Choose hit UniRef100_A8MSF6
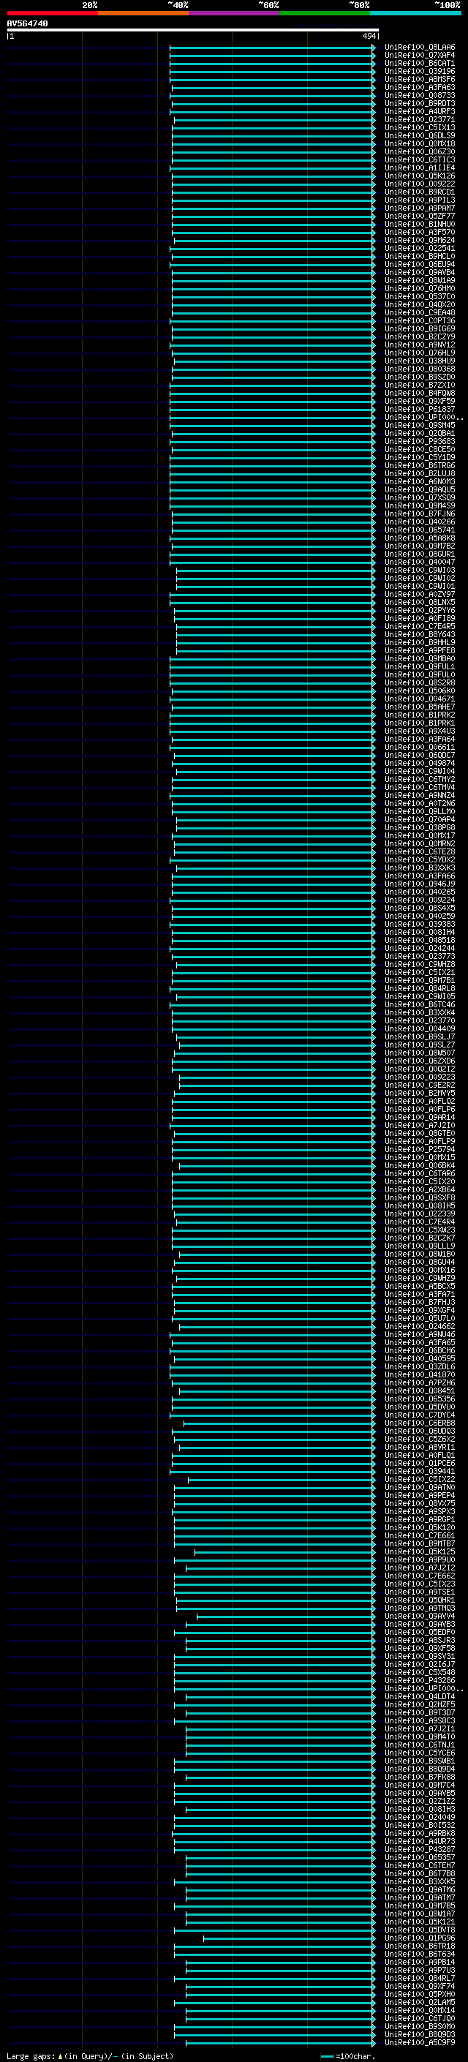Image resolution: width=468 pixels, height=2062 pixels. click(419, 79)
